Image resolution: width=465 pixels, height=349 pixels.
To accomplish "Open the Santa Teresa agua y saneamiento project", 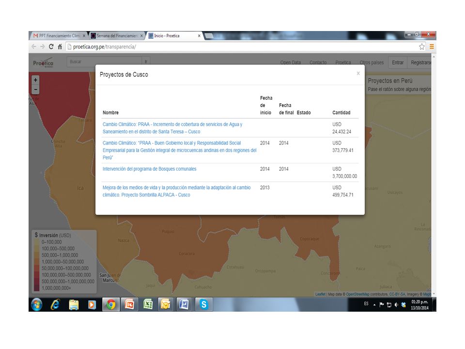I will point(172,128).
